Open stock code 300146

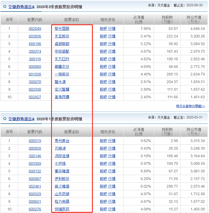(x=35, y=156)
